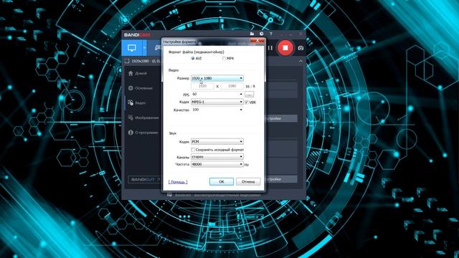Open the Размер 1920 x 1080 dropdown
The width and height of the screenshot is (459, 258).
(x=217, y=78)
